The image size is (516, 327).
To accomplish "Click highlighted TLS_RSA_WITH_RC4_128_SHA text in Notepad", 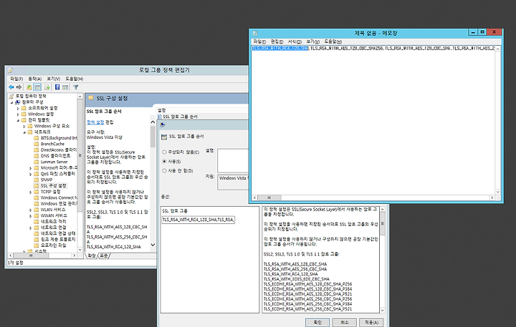I will (x=280, y=49).
